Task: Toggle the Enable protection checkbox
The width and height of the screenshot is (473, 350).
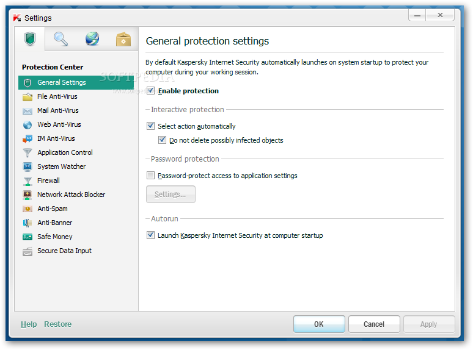Action: [x=150, y=91]
